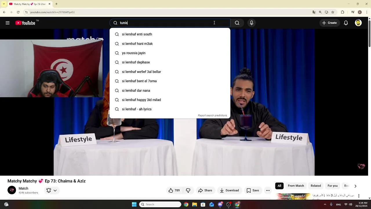
Task: Open Chrome profile avatar
Action: [x=360, y=12]
